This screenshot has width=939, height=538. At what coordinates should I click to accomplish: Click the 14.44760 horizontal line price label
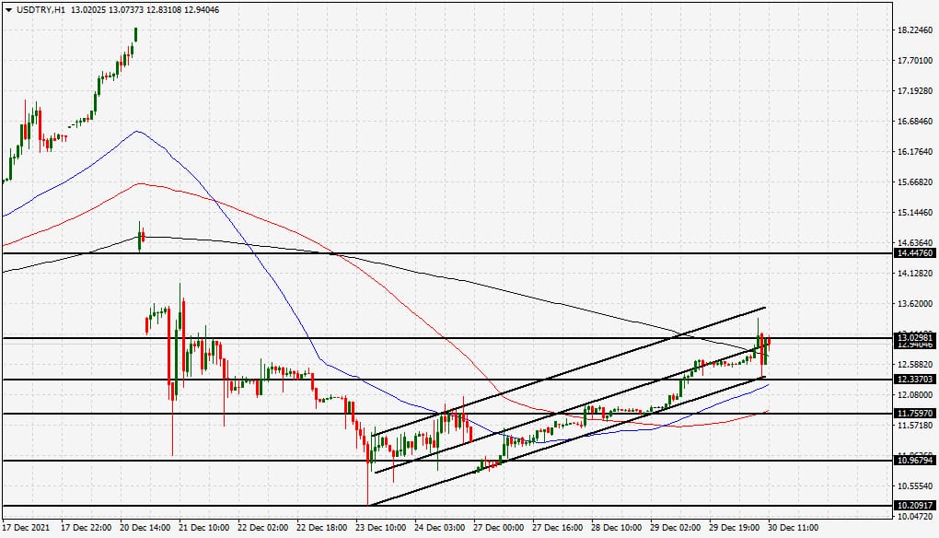(915, 253)
